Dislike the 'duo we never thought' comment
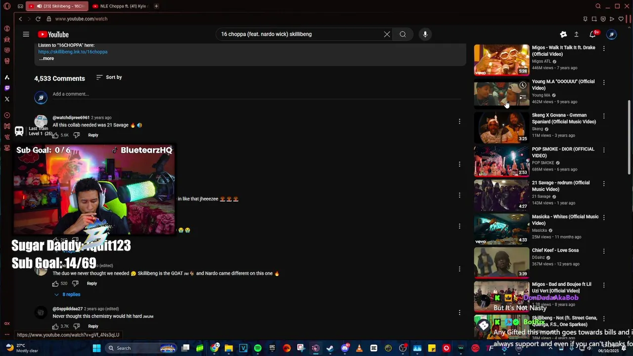This screenshot has height=356, width=633. (x=75, y=283)
